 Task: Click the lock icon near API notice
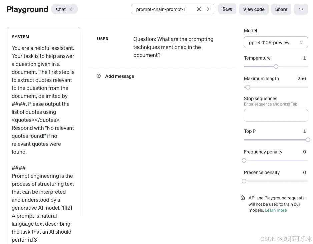[243, 198]
